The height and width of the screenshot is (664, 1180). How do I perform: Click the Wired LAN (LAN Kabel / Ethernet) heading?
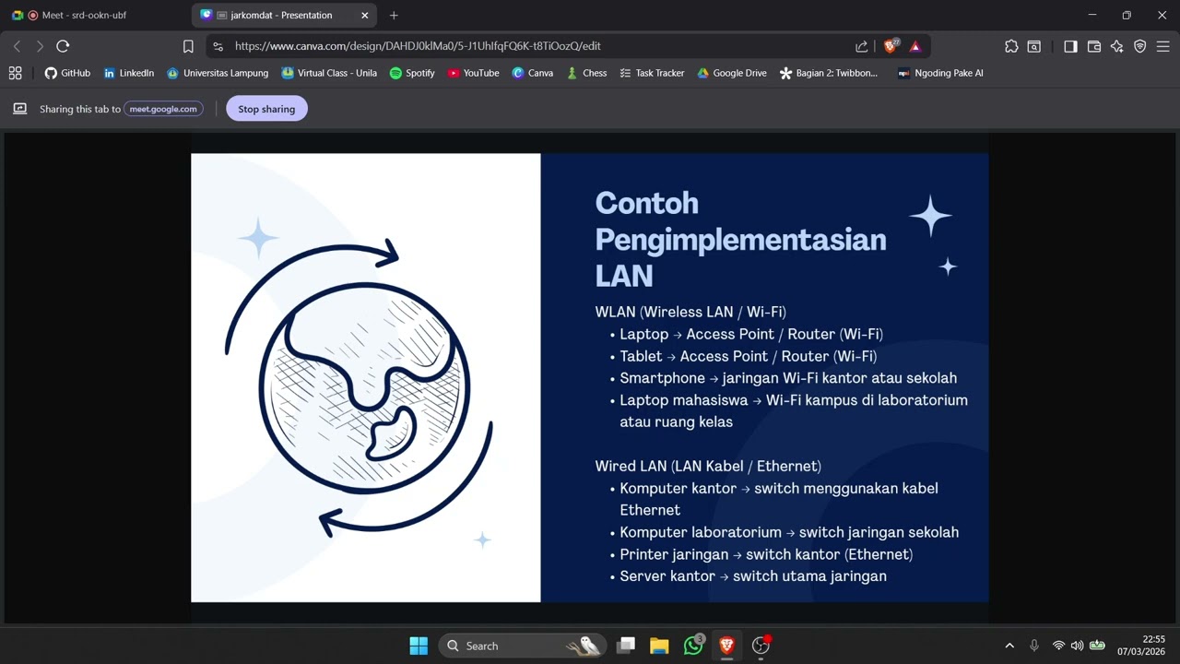click(708, 467)
